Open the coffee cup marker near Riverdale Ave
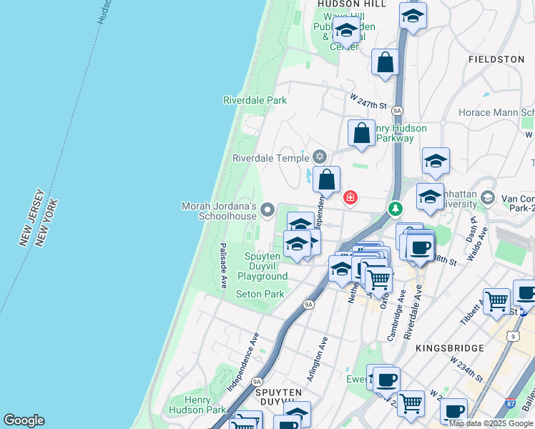This screenshot has width=535, height=429. tap(421, 248)
